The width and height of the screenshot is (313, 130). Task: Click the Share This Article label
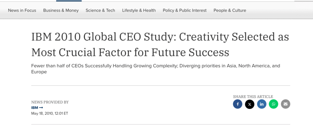click(x=253, y=97)
